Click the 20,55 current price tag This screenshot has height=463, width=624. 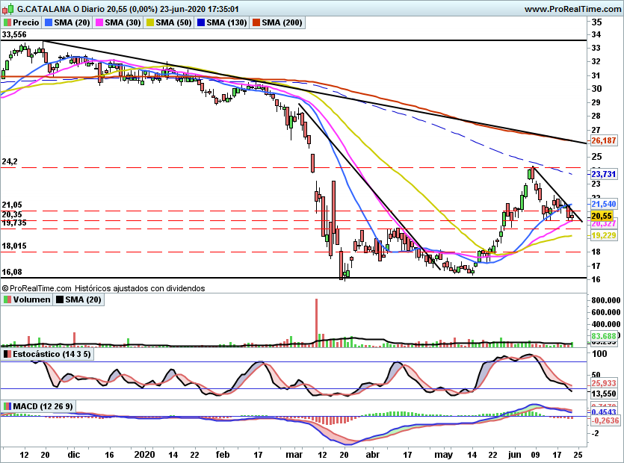pyautogui.click(x=602, y=216)
